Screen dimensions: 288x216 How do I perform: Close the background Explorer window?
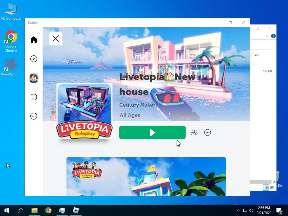(270, 28)
